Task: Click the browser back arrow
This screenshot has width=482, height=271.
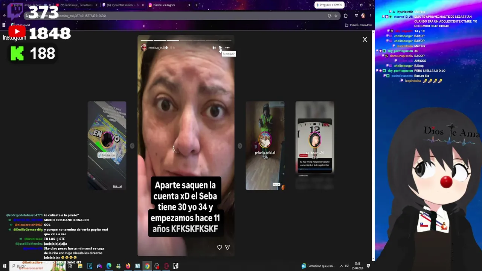Action: [5, 16]
